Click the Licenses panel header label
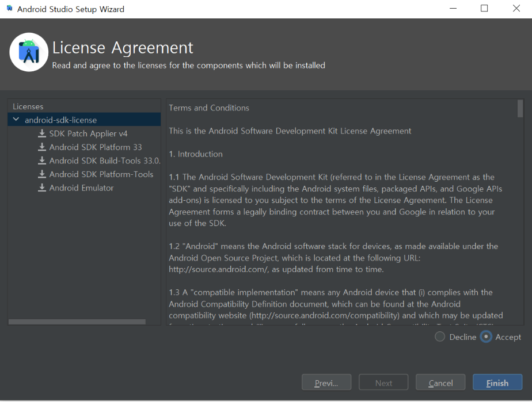The width and height of the screenshot is (532, 402). click(x=28, y=106)
